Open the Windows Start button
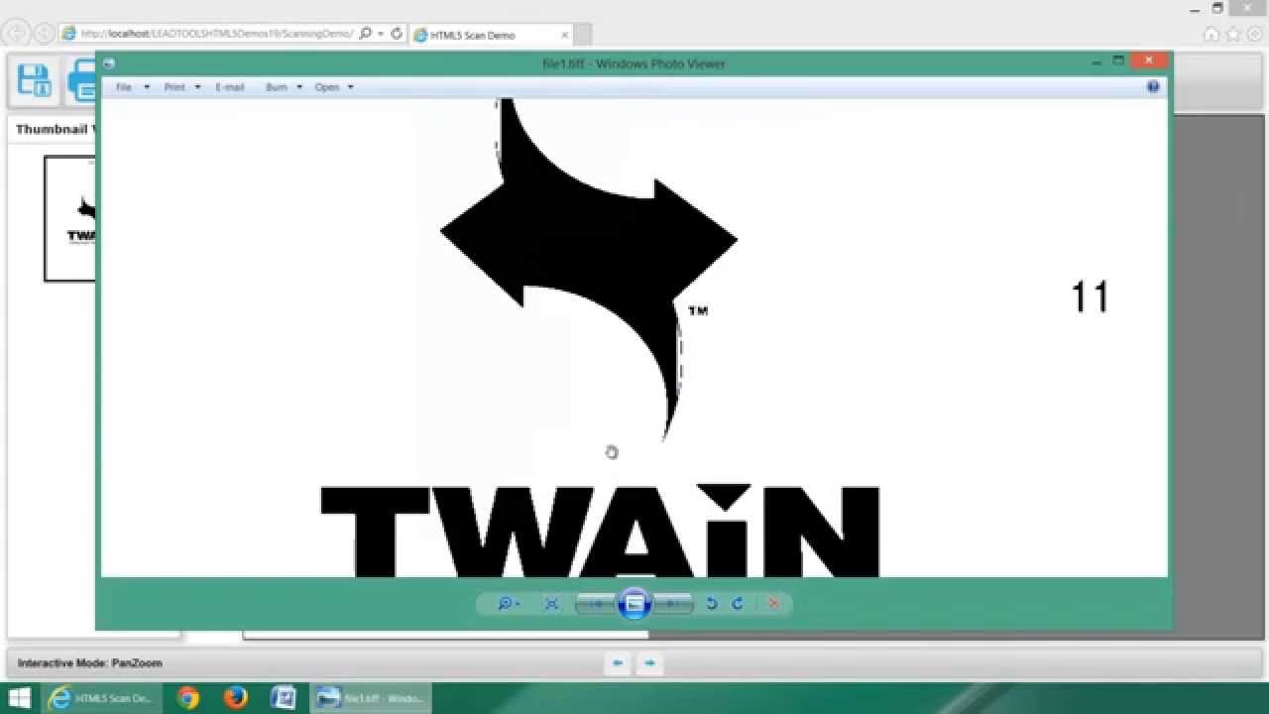This screenshot has width=1269, height=714. pos(19,698)
